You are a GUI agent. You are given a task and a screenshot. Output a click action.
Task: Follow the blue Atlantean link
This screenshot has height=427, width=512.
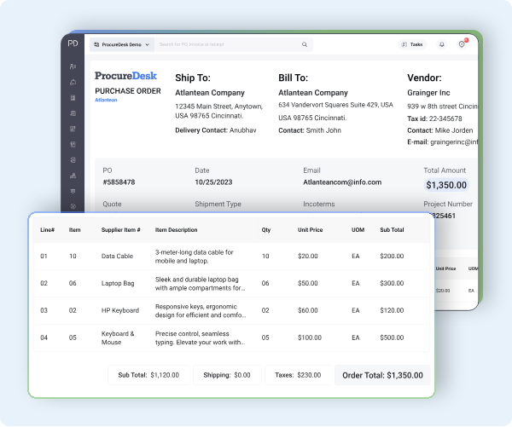tap(106, 100)
